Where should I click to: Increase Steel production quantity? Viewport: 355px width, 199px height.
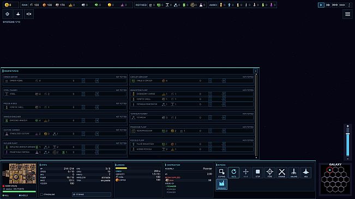(97, 94)
